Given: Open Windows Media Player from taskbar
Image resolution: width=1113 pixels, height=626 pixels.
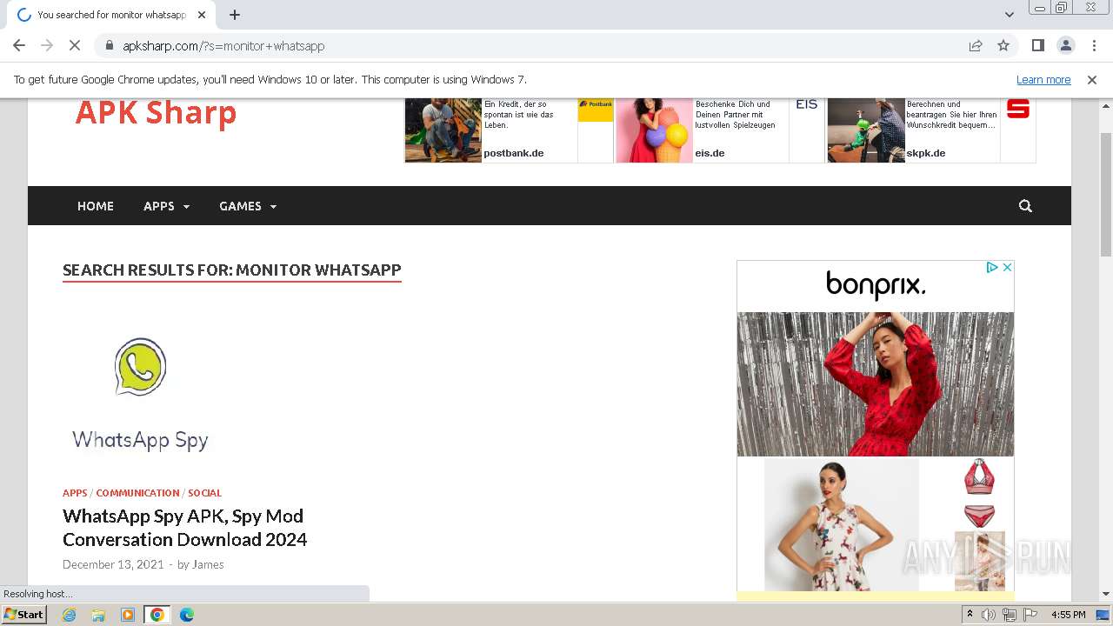Looking at the screenshot, I should tap(128, 615).
